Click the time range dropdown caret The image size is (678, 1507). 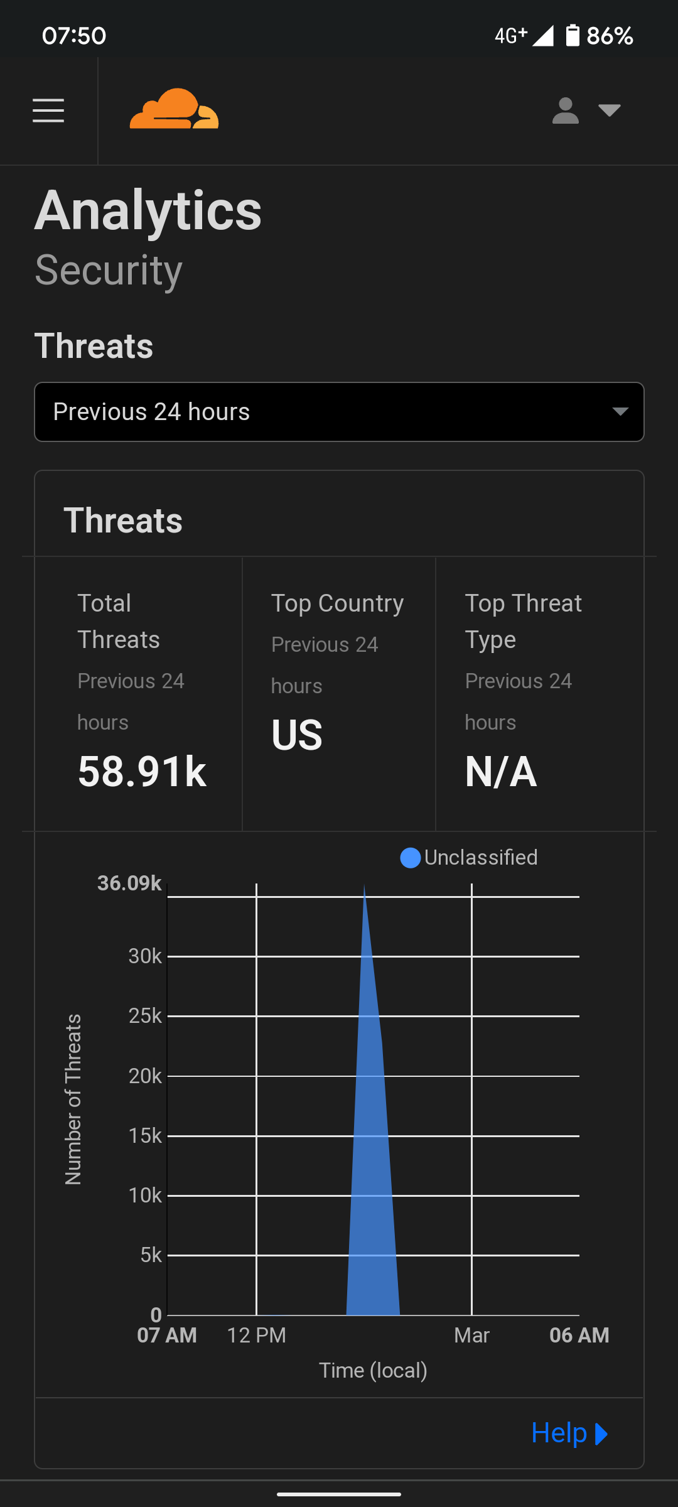(620, 412)
